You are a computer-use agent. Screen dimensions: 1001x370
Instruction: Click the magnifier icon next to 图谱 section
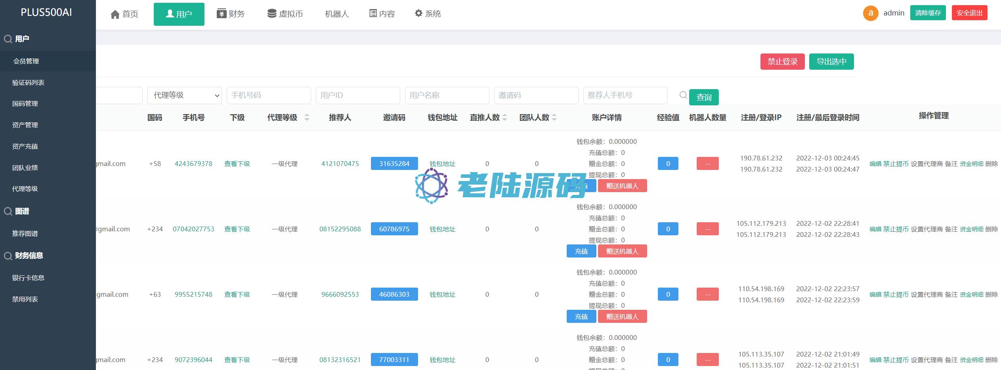(8, 212)
